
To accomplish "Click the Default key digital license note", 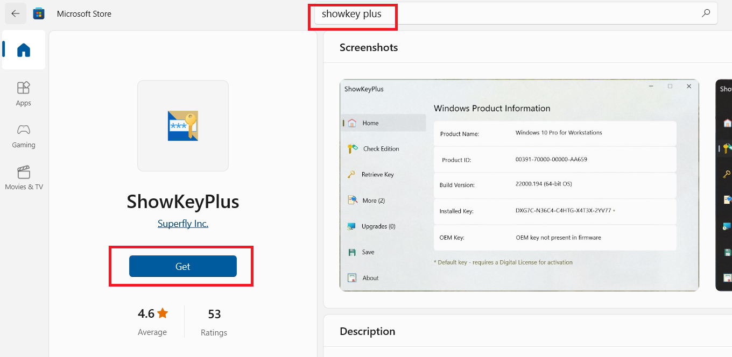I will pyautogui.click(x=503, y=262).
